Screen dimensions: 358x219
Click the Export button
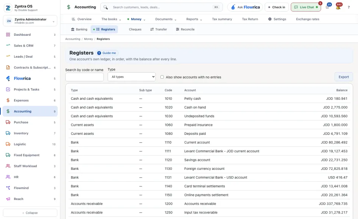click(343, 77)
